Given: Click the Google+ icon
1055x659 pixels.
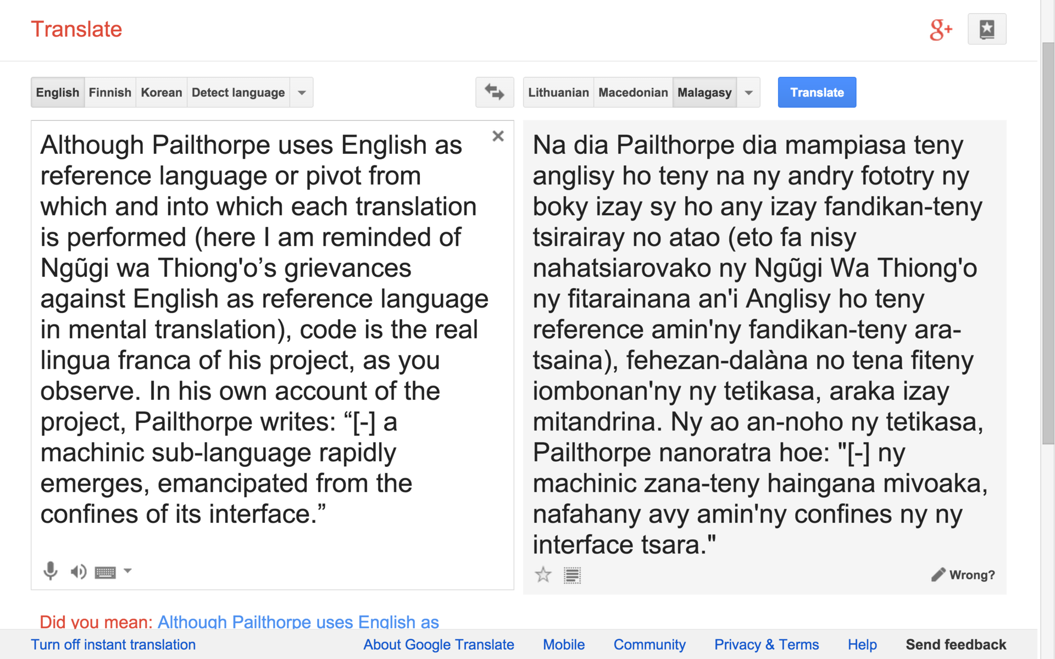Looking at the screenshot, I should 940,30.
